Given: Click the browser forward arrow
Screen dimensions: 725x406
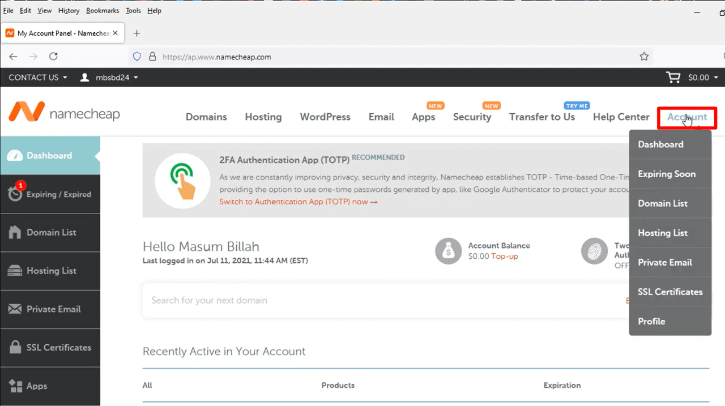Looking at the screenshot, I should coord(33,57).
